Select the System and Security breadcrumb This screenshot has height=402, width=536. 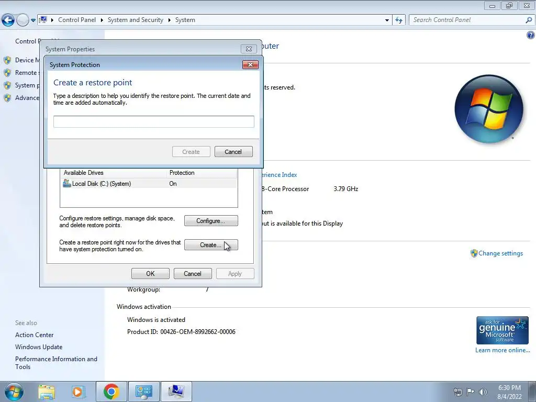136,20
